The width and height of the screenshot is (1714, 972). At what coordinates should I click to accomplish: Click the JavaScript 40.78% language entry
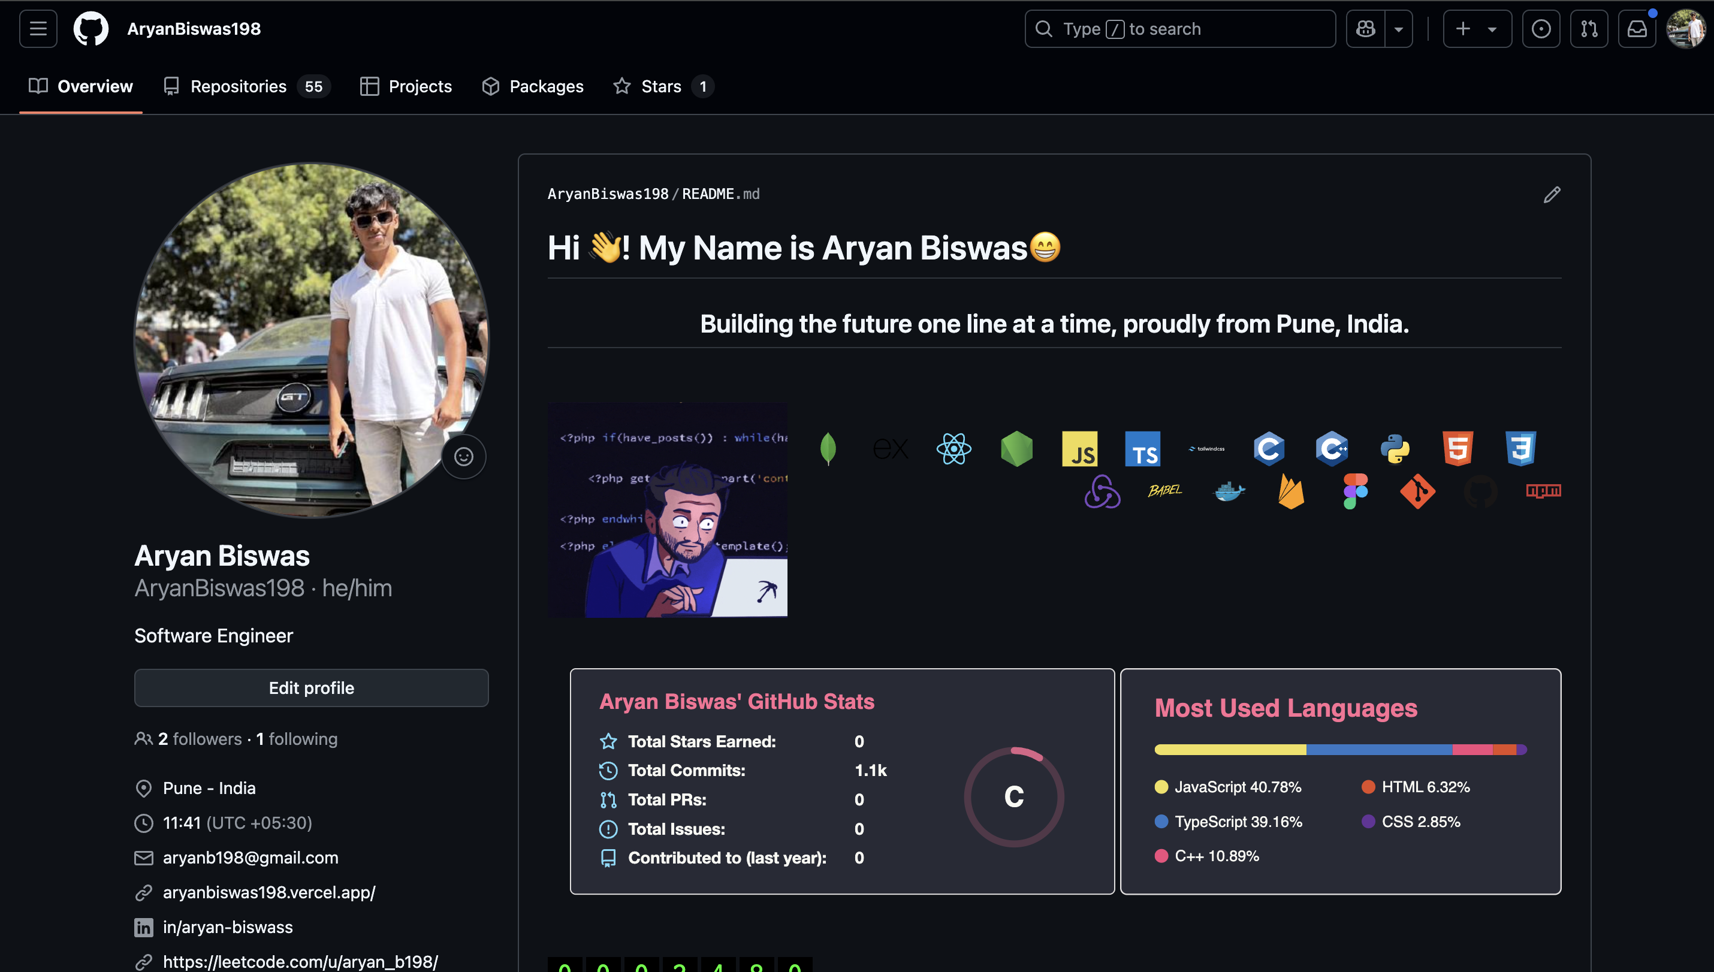tap(1228, 787)
